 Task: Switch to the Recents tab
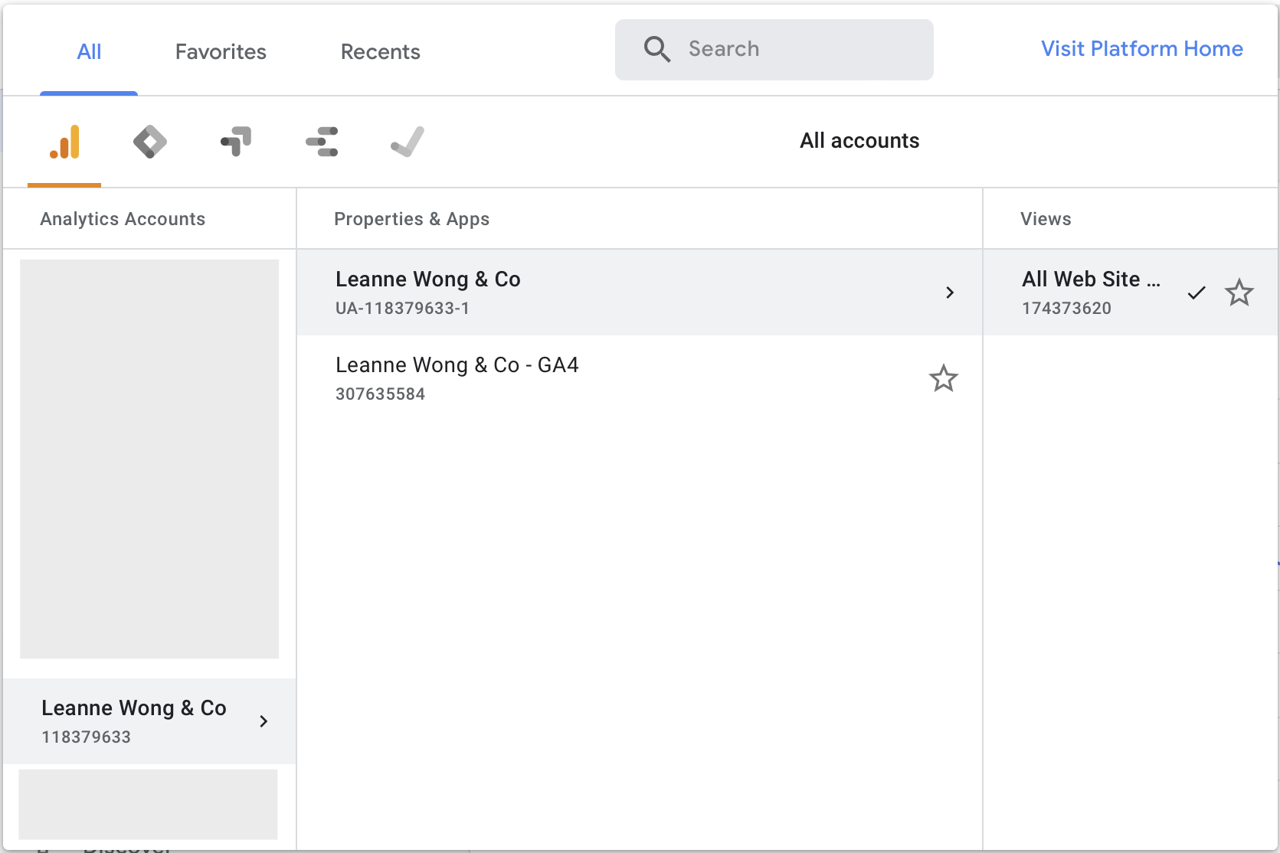(380, 51)
